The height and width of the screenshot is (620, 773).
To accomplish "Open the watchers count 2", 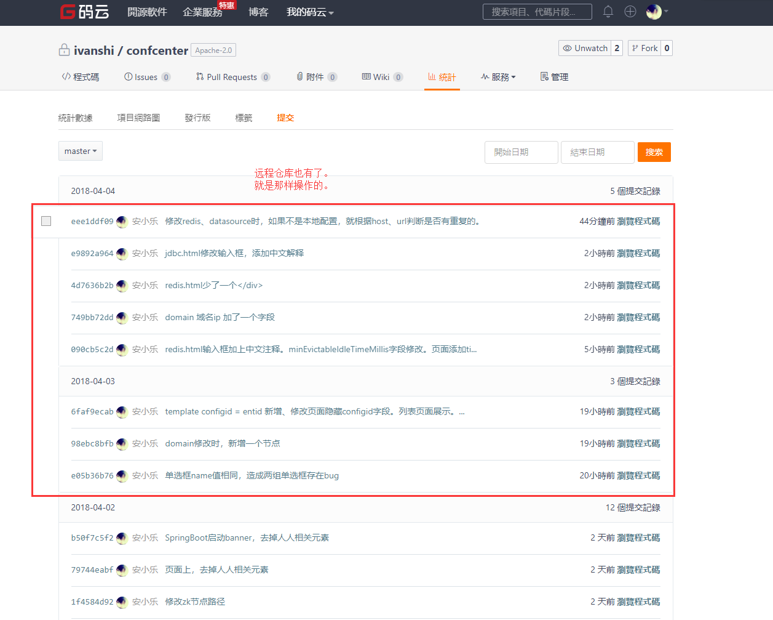I will [x=617, y=48].
